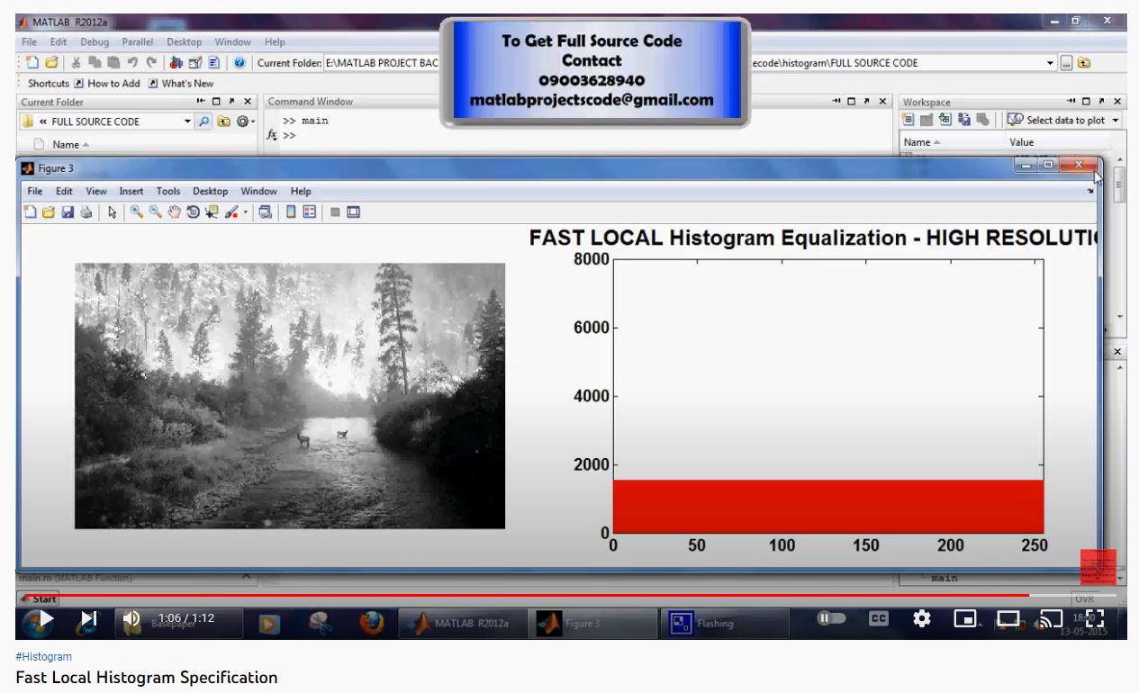Open the Insert menu in Figure 3
The image size is (1139, 693).
pyautogui.click(x=131, y=191)
